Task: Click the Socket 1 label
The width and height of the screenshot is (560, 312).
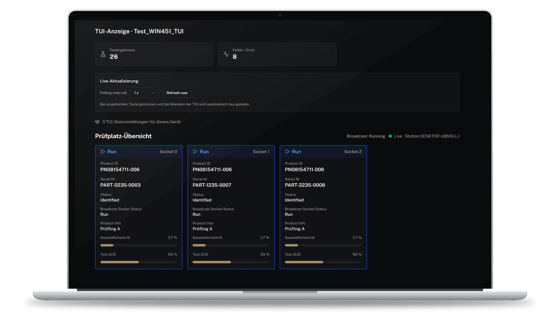Action: coord(261,151)
